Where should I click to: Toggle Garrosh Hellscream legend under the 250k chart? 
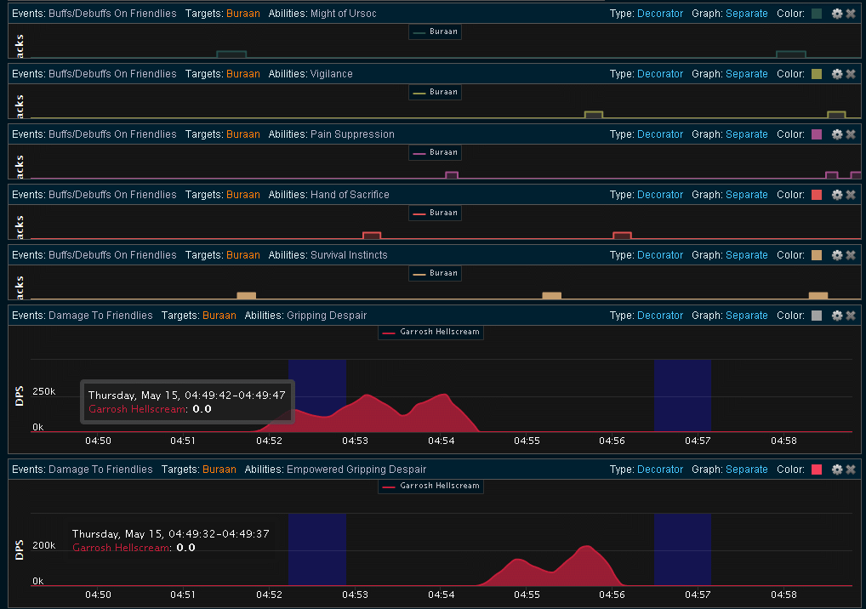[x=430, y=332]
